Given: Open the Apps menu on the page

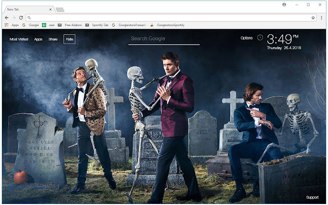Looking at the screenshot, I should [38, 39].
